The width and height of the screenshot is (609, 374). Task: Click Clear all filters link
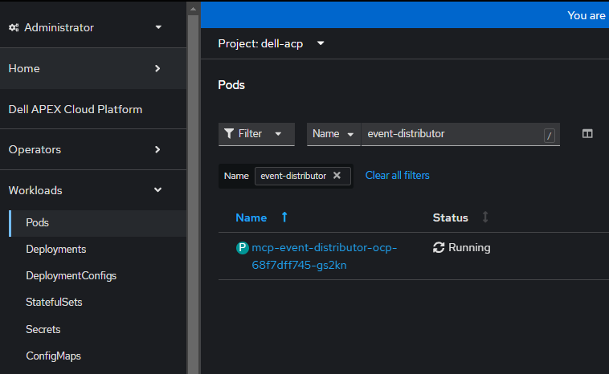398,175
